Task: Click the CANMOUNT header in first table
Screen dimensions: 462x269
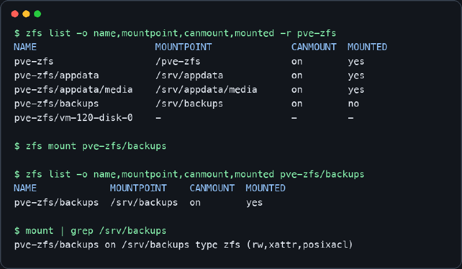Action: 314,47
